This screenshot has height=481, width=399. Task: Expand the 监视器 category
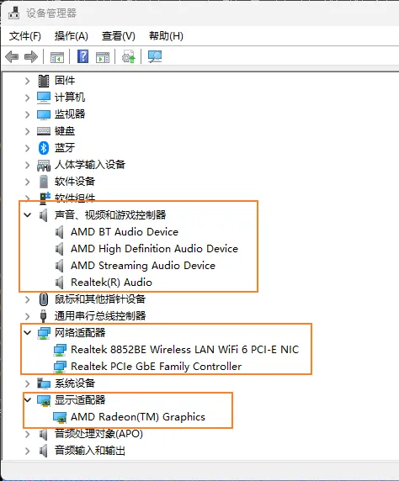(x=27, y=114)
